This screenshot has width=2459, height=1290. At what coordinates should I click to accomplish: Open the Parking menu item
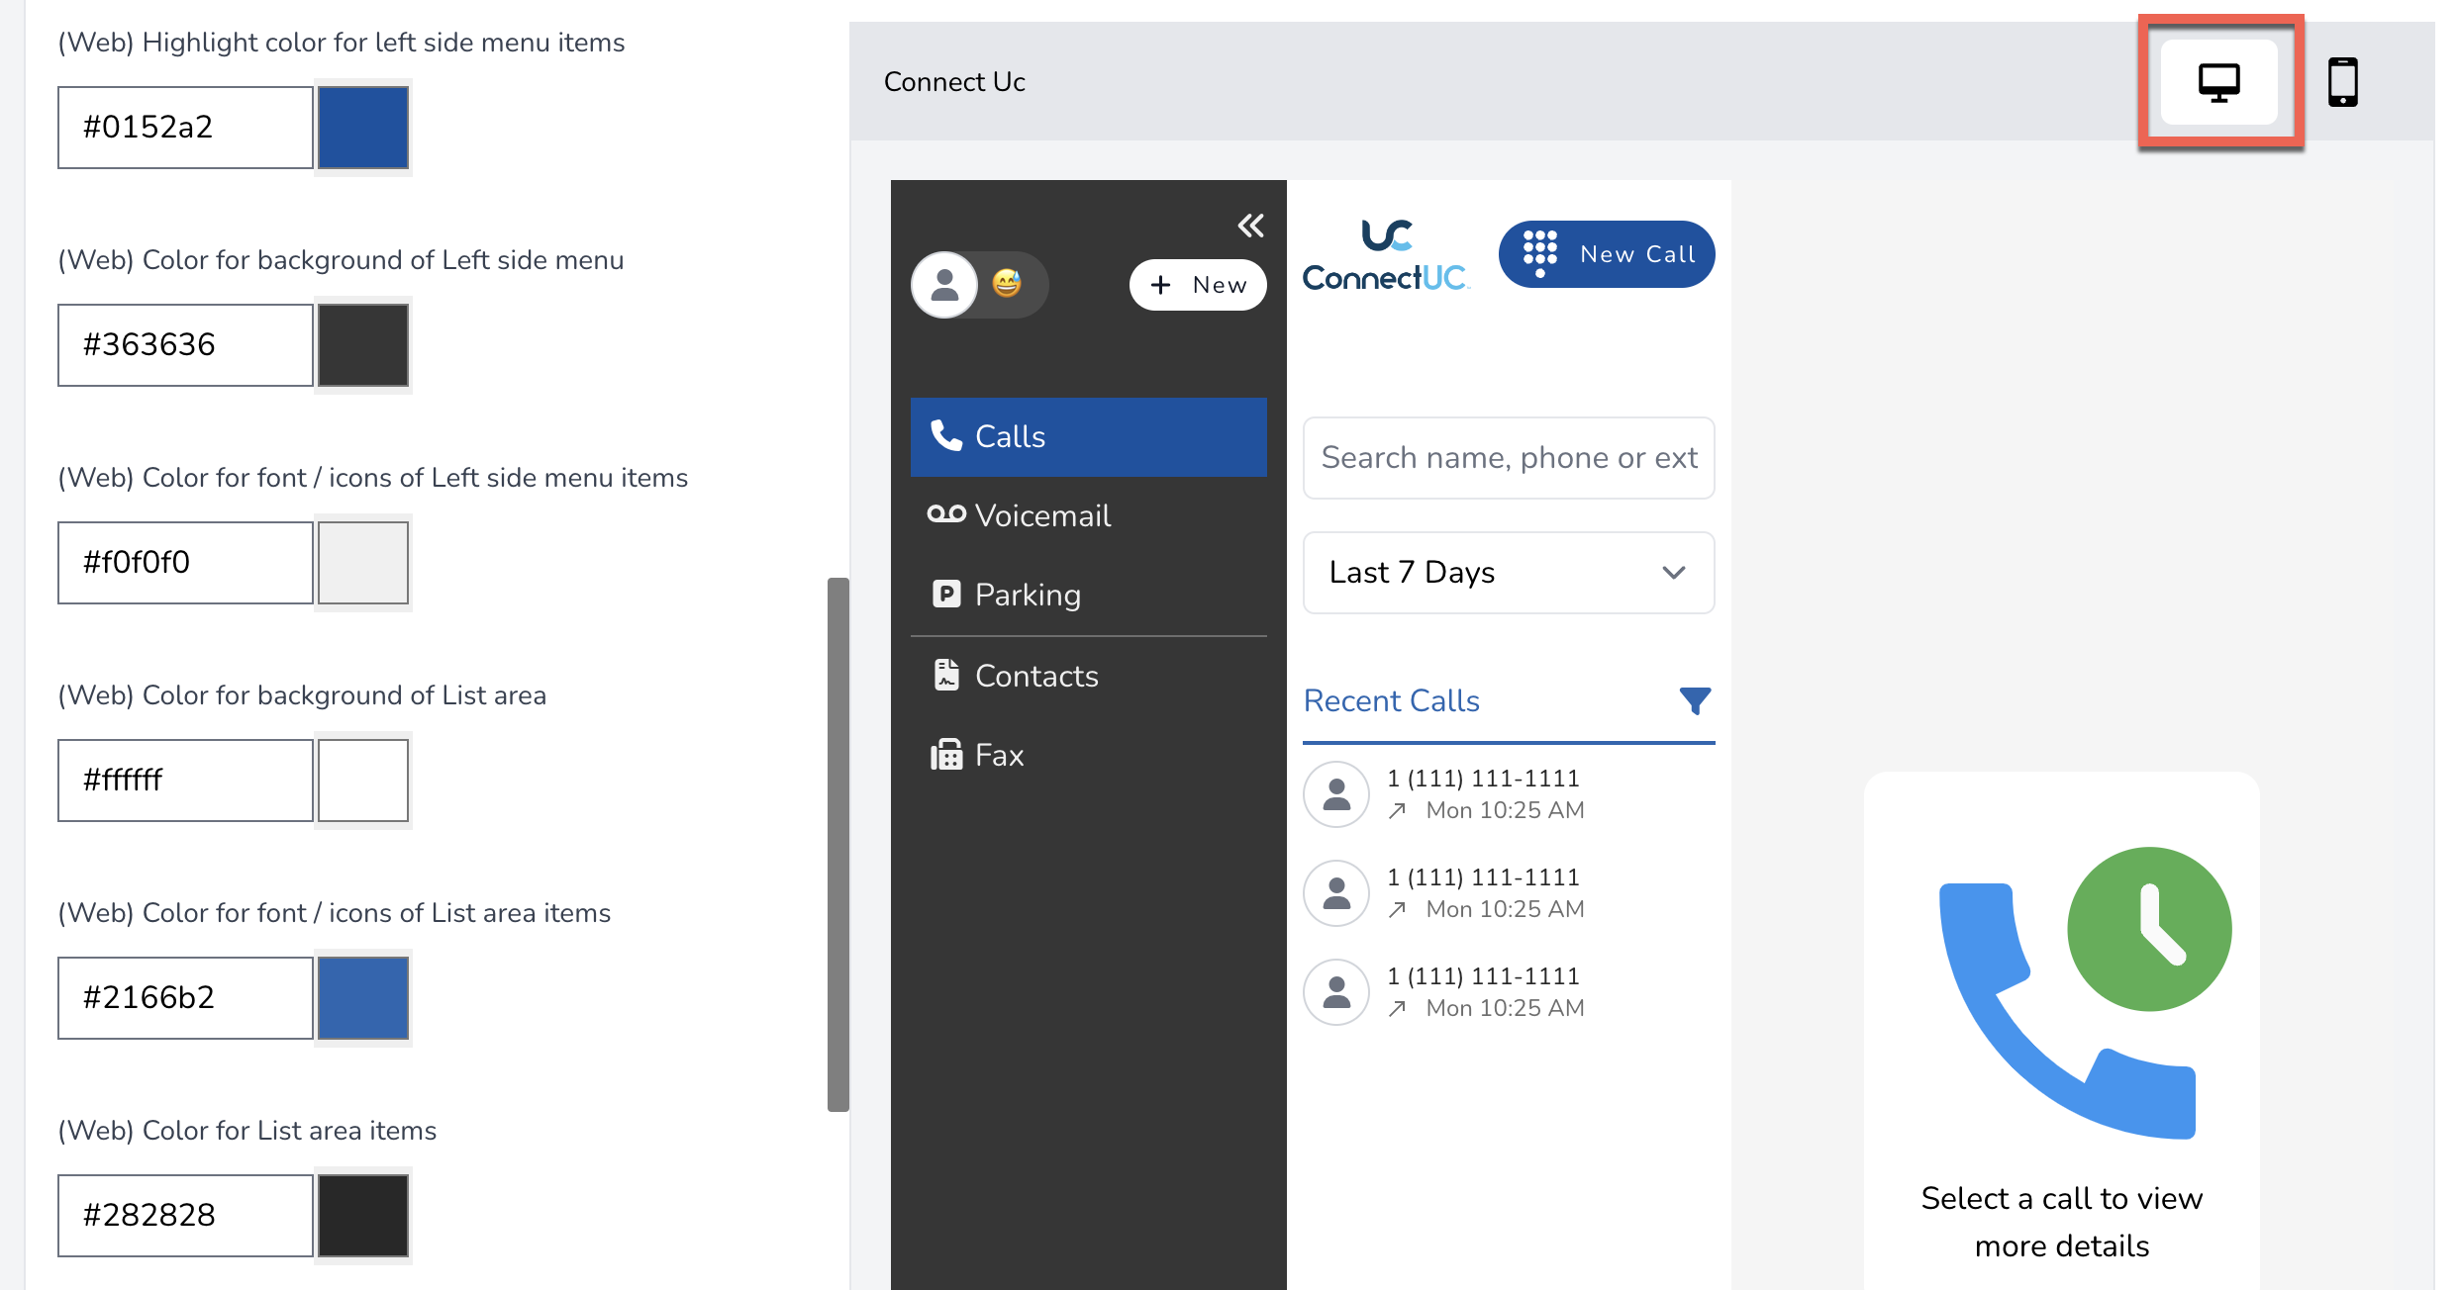pyautogui.click(x=1089, y=595)
